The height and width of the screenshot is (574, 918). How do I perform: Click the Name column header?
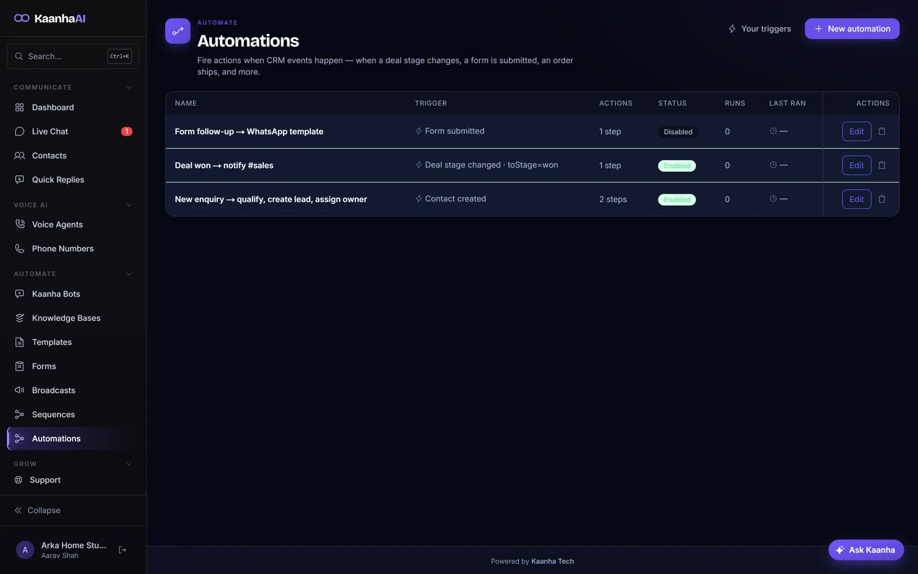(186, 103)
